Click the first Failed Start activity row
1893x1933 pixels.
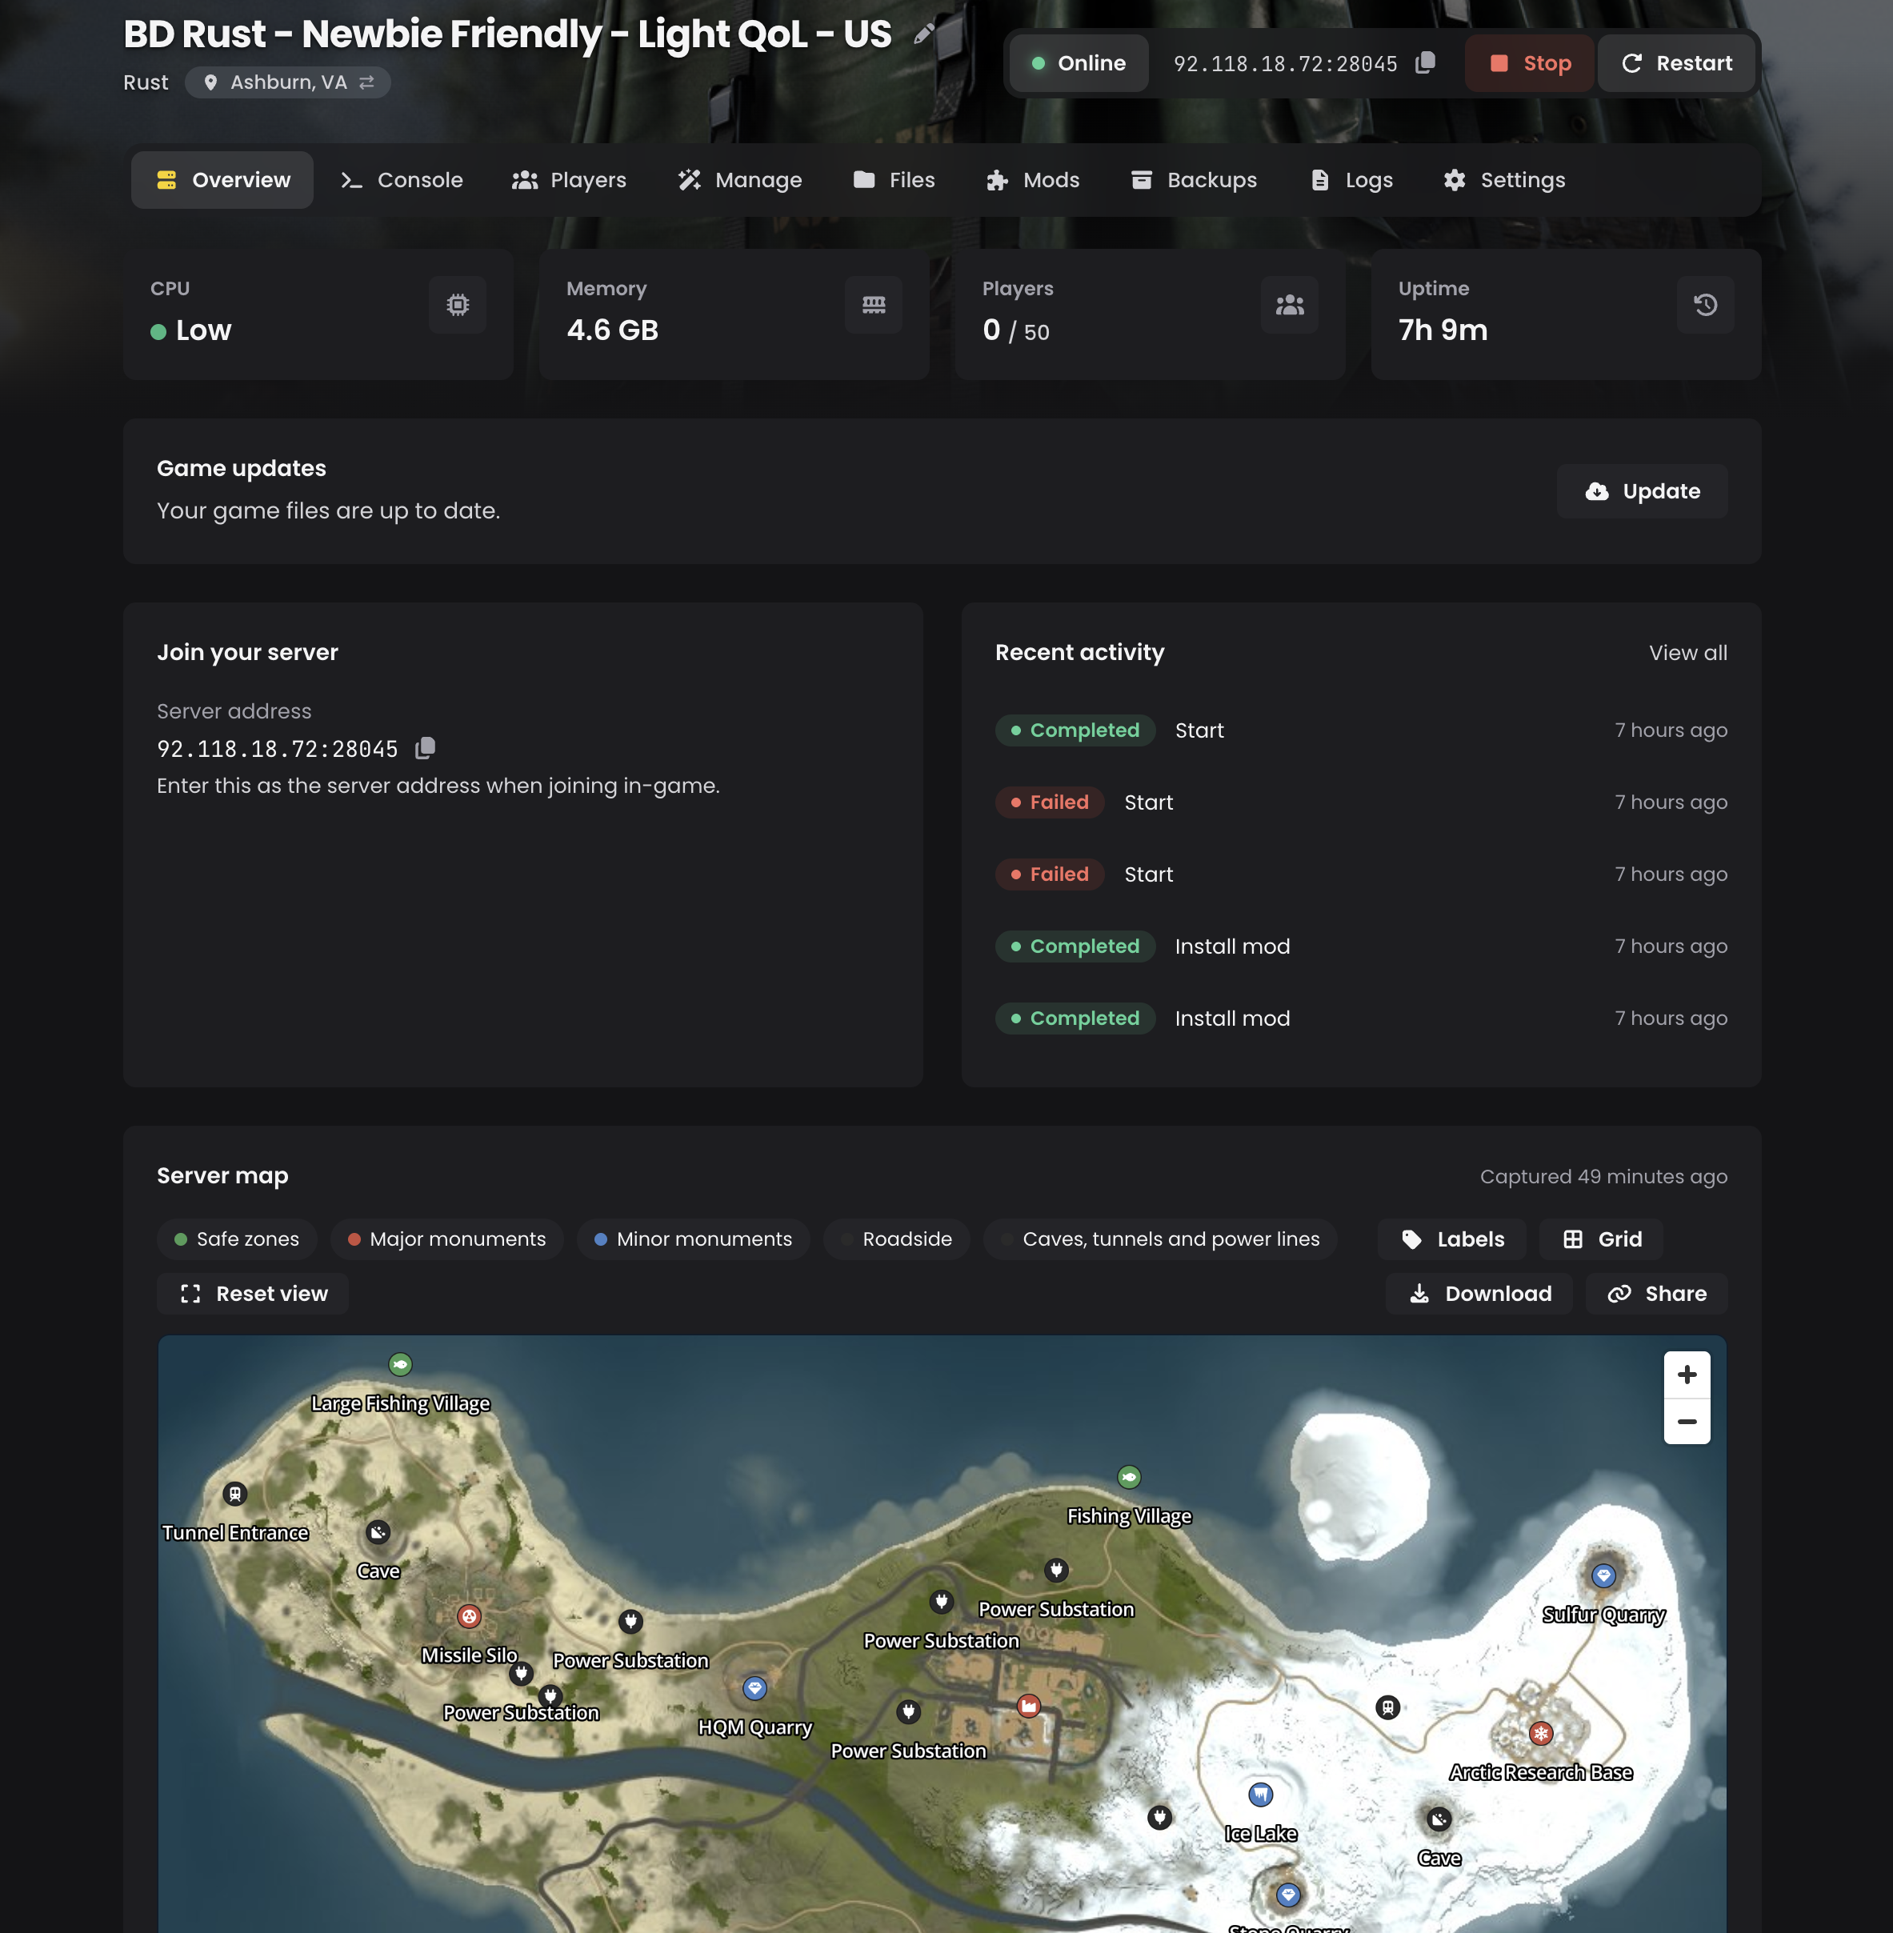coord(1361,802)
